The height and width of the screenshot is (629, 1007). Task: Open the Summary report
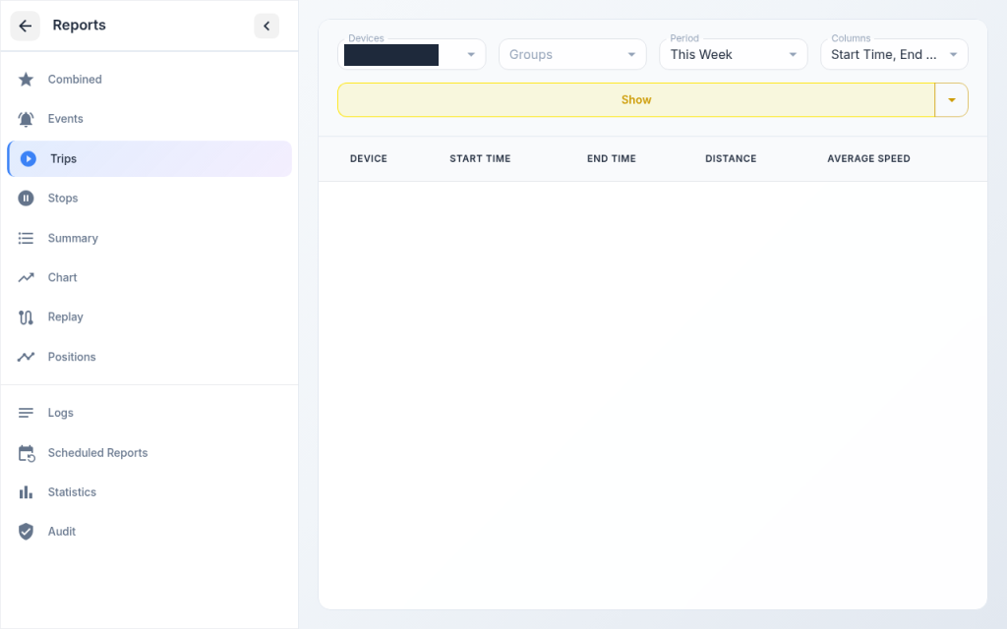pyautogui.click(x=149, y=238)
